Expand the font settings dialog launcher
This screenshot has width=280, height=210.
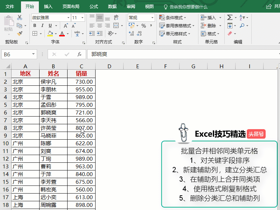(x=84, y=43)
